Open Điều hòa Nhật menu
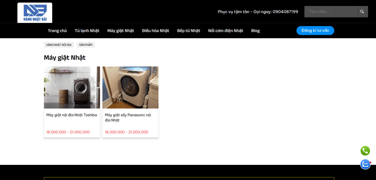376x180 pixels. [x=156, y=31]
